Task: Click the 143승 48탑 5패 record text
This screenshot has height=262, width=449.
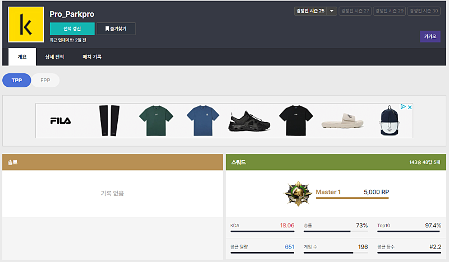Action: pyautogui.click(x=425, y=162)
